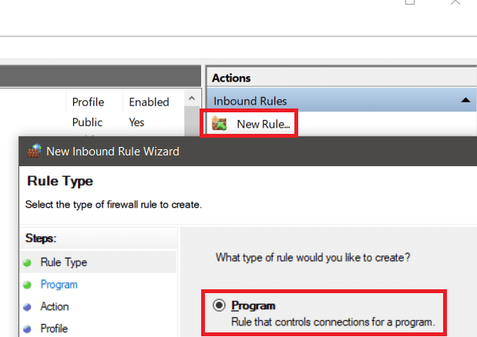The width and height of the screenshot is (477, 337).
Task: Collapse the Inbound Rules actions section
Action: click(465, 101)
